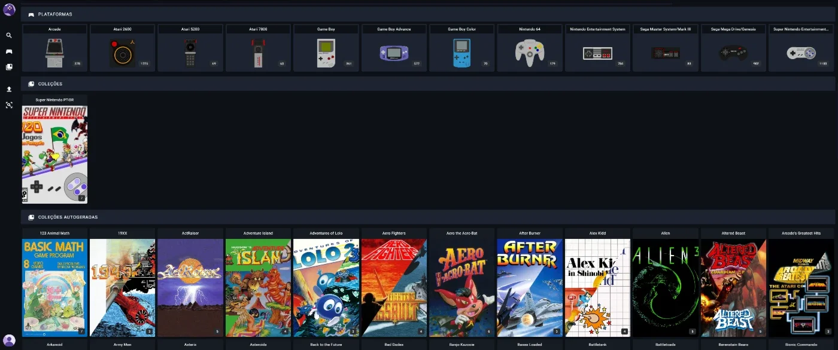Open the ActRaiser collection cover

click(x=190, y=288)
